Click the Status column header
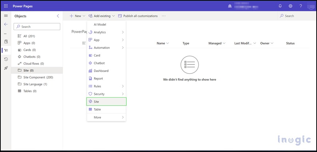The image size is (317, 152). coord(290,43)
